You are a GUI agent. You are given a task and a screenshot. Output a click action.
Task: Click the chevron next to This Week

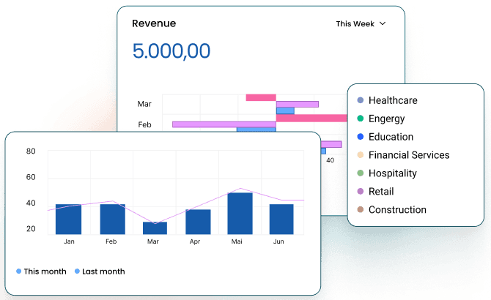pyautogui.click(x=383, y=23)
